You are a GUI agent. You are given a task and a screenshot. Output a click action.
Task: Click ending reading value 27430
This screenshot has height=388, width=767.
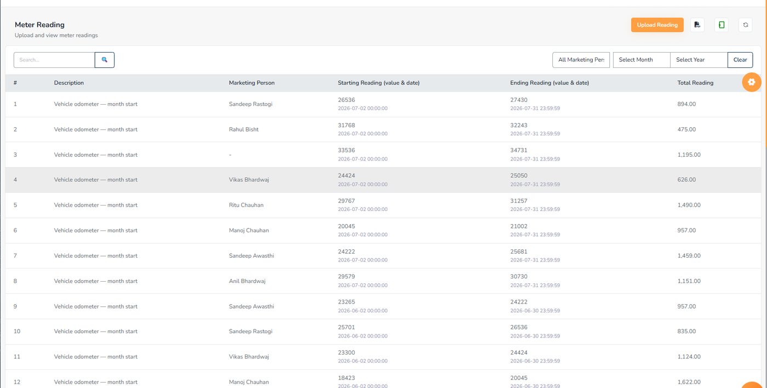(x=519, y=100)
